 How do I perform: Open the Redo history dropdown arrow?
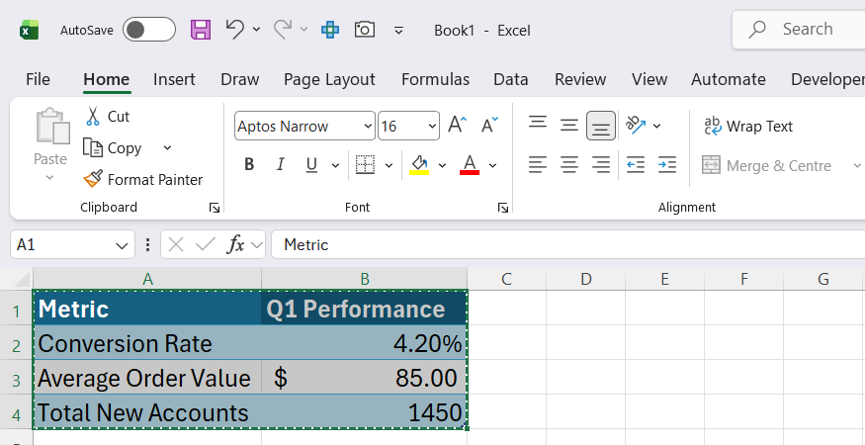303,30
